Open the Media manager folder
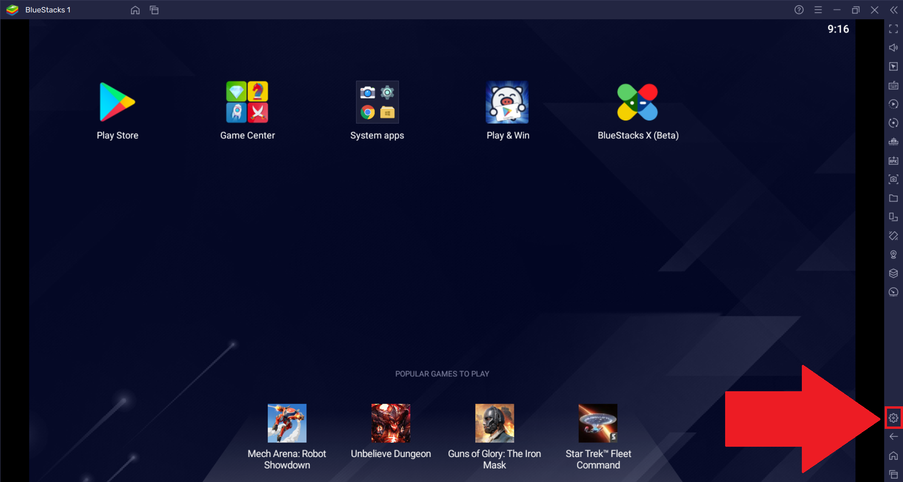Image resolution: width=903 pixels, height=482 pixels. [893, 198]
